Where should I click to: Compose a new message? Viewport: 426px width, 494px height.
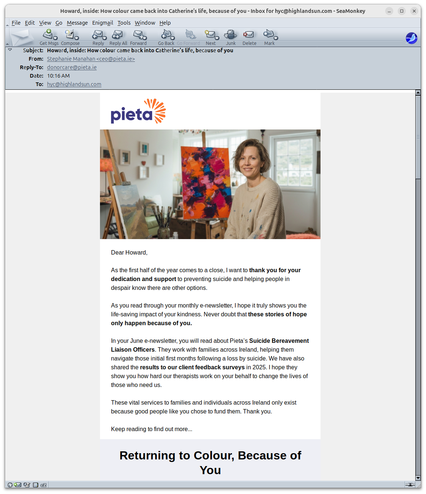pos(70,37)
